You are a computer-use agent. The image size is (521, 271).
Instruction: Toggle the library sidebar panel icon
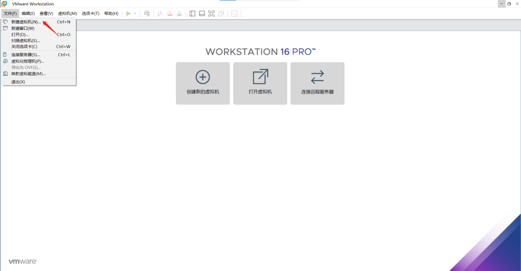tap(192, 14)
